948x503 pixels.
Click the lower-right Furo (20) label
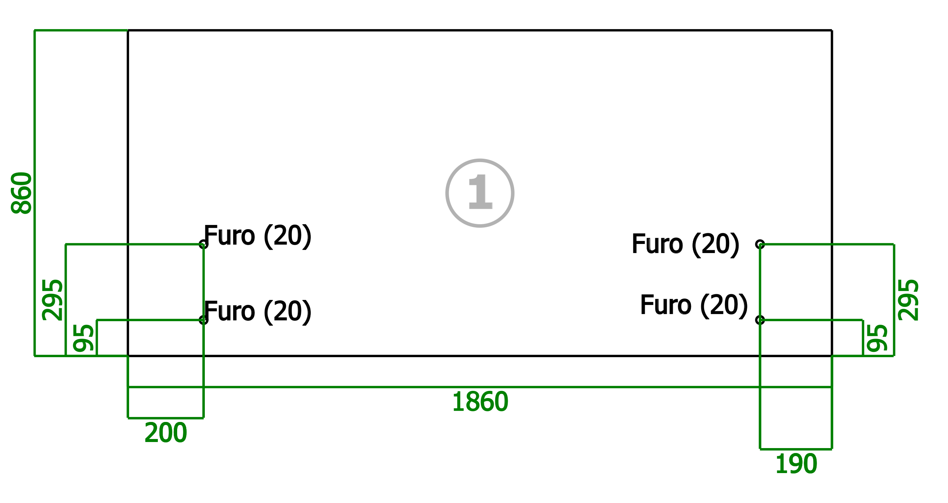pyautogui.click(x=694, y=305)
